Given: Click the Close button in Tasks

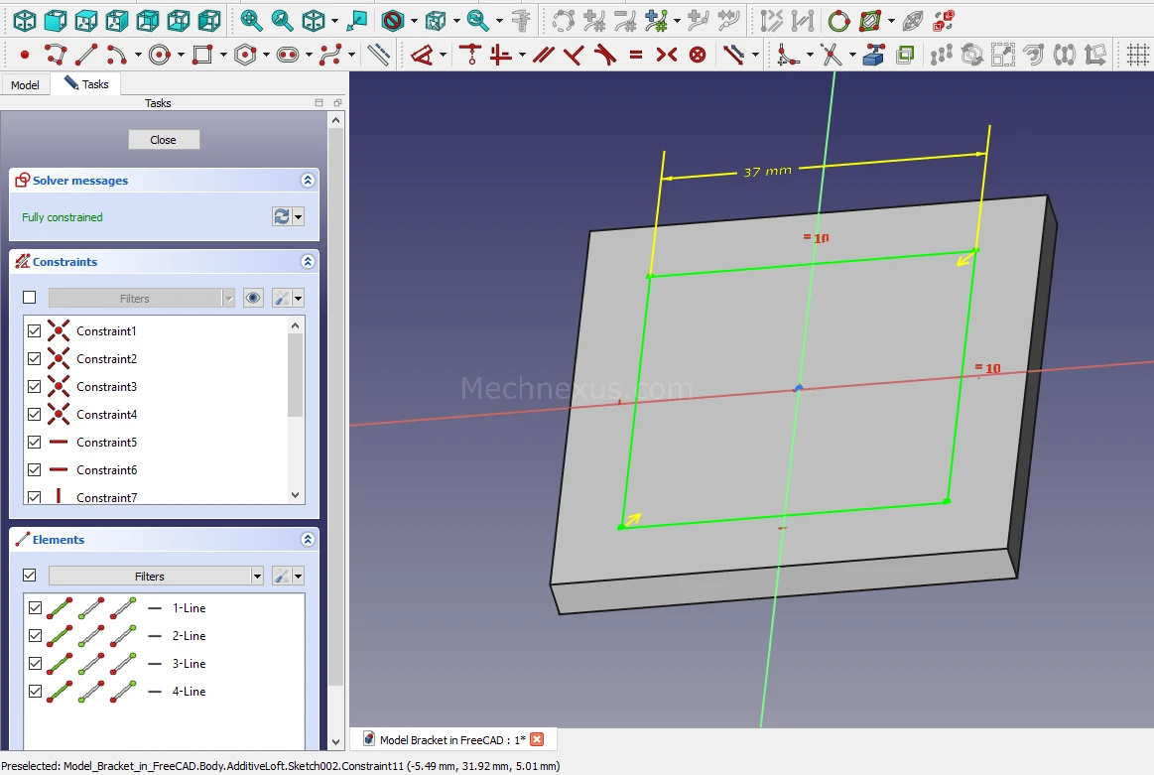Looking at the screenshot, I should pos(164,140).
